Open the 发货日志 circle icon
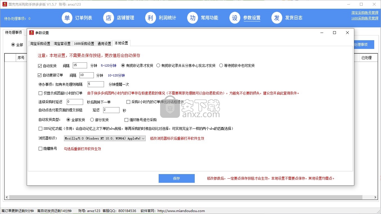Viewport: 381px width, 214px height. [x=277, y=18]
